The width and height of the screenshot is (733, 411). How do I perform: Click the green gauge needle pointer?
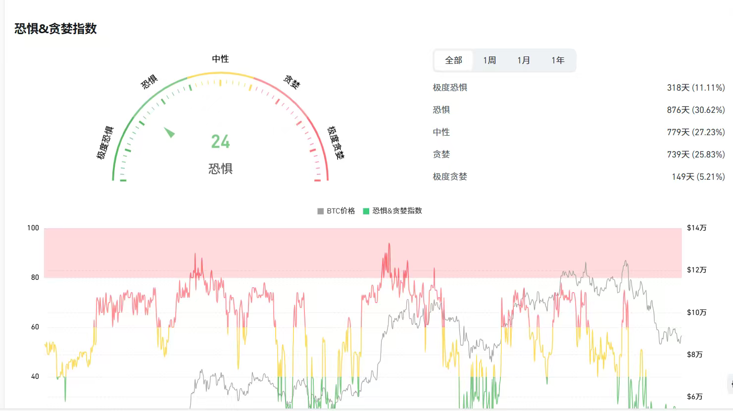(x=169, y=132)
